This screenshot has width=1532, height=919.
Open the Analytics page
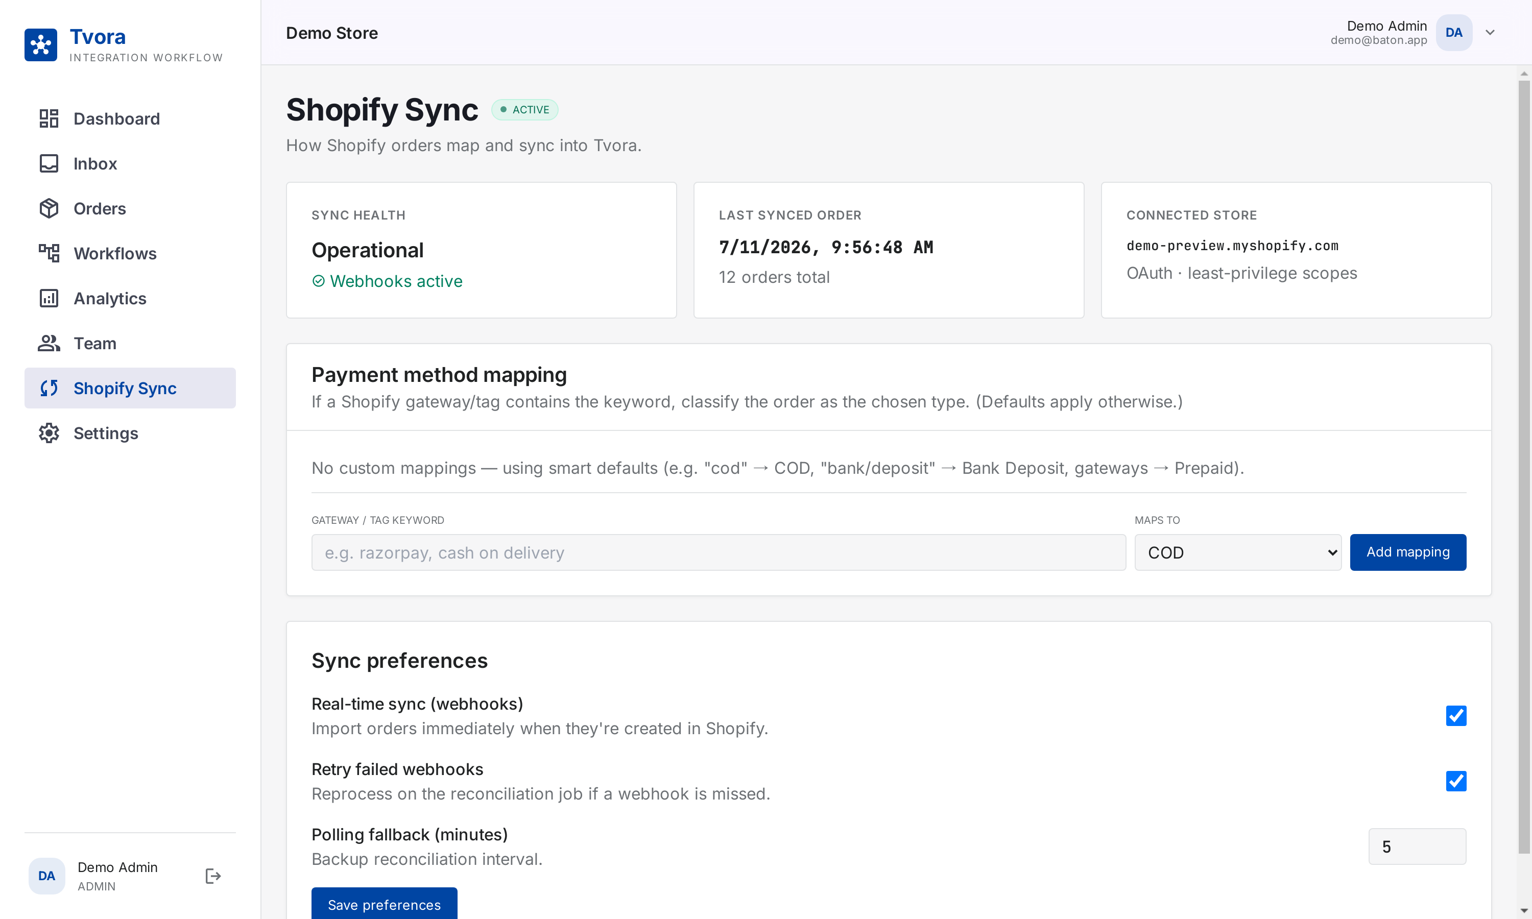pyautogui.click(x=130, y=299)
